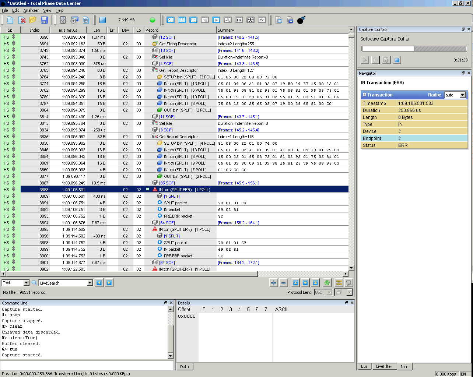Click the zoom in plus button
Image resolution: width=473 pixels, height=377 pixels.
click(273, 283)
